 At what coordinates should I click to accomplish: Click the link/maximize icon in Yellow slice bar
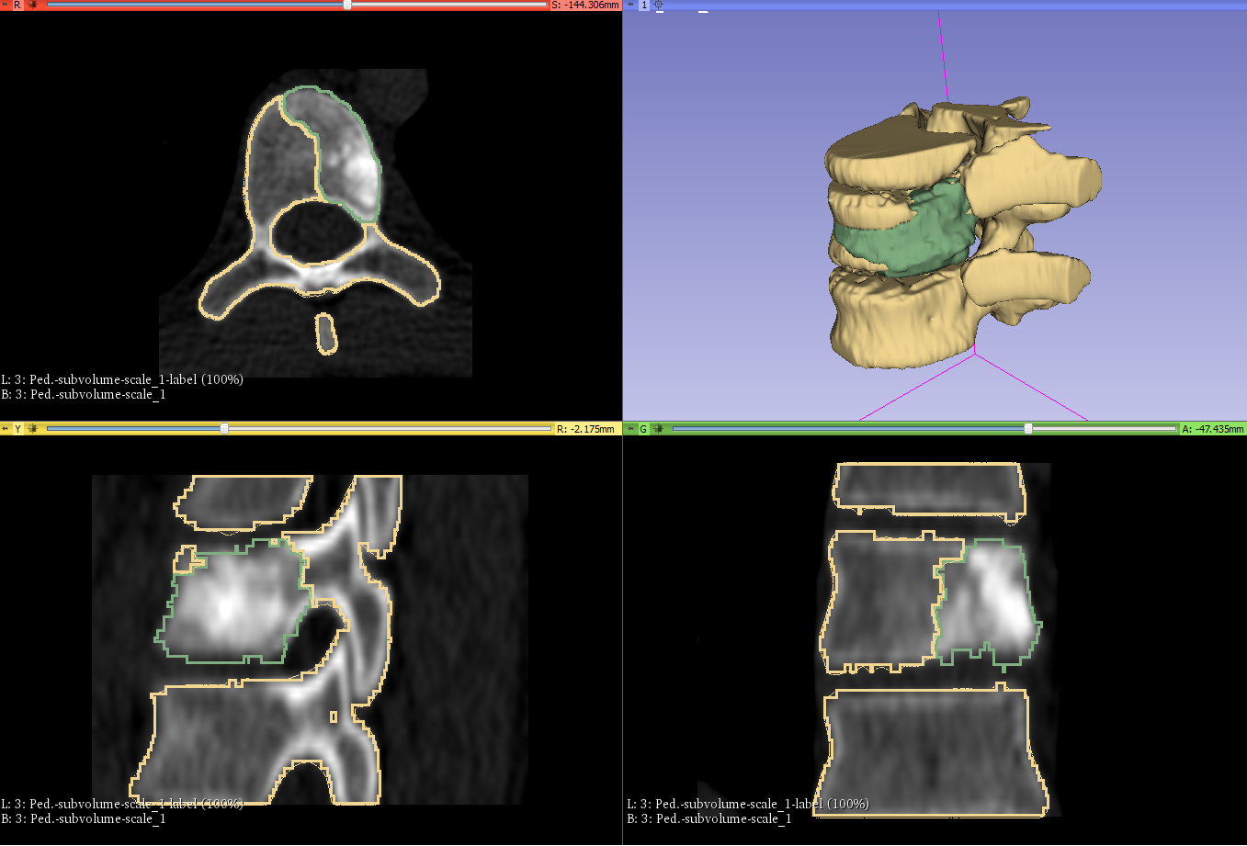click(x=33, y=429)
